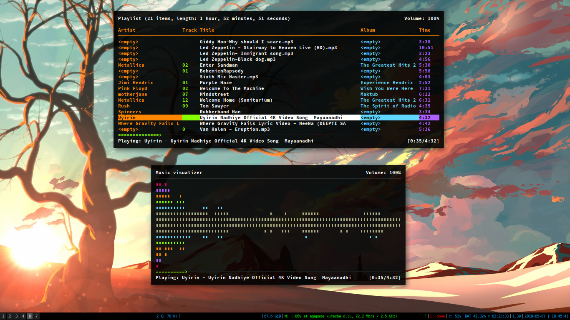The image size is (570, 320).
Task: Click the volume 52% status bar entry
Action: click(454, 316)
